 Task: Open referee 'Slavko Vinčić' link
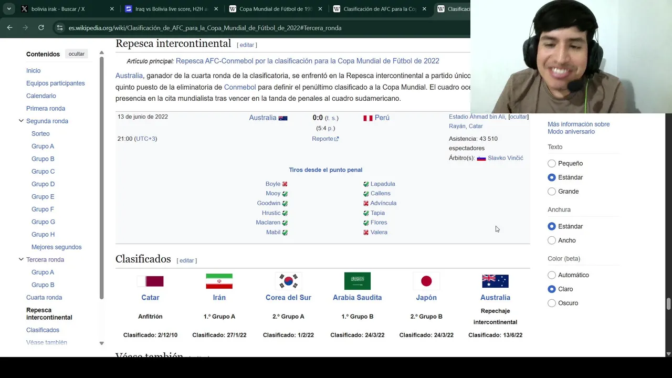(505, 158)
